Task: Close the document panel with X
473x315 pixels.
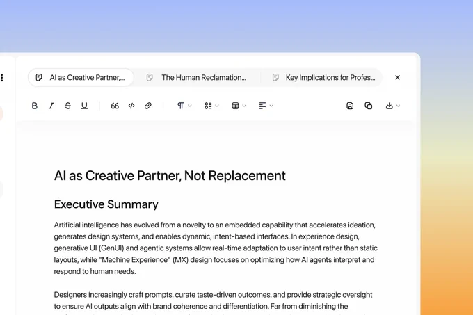Action: pyautogui.click(x=398, y=77)
